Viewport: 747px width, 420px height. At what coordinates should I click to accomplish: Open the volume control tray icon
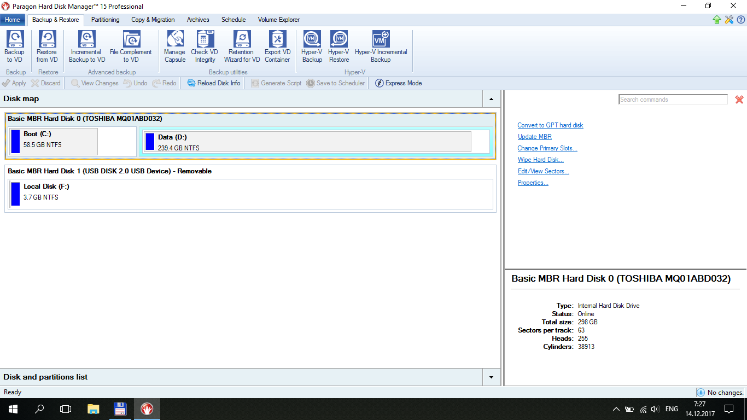(x=655, y=409)
